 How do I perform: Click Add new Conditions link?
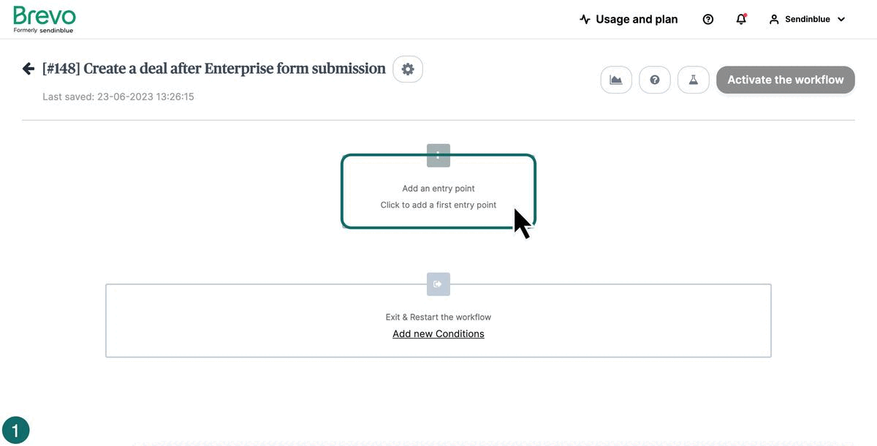(x=438, y=334)
